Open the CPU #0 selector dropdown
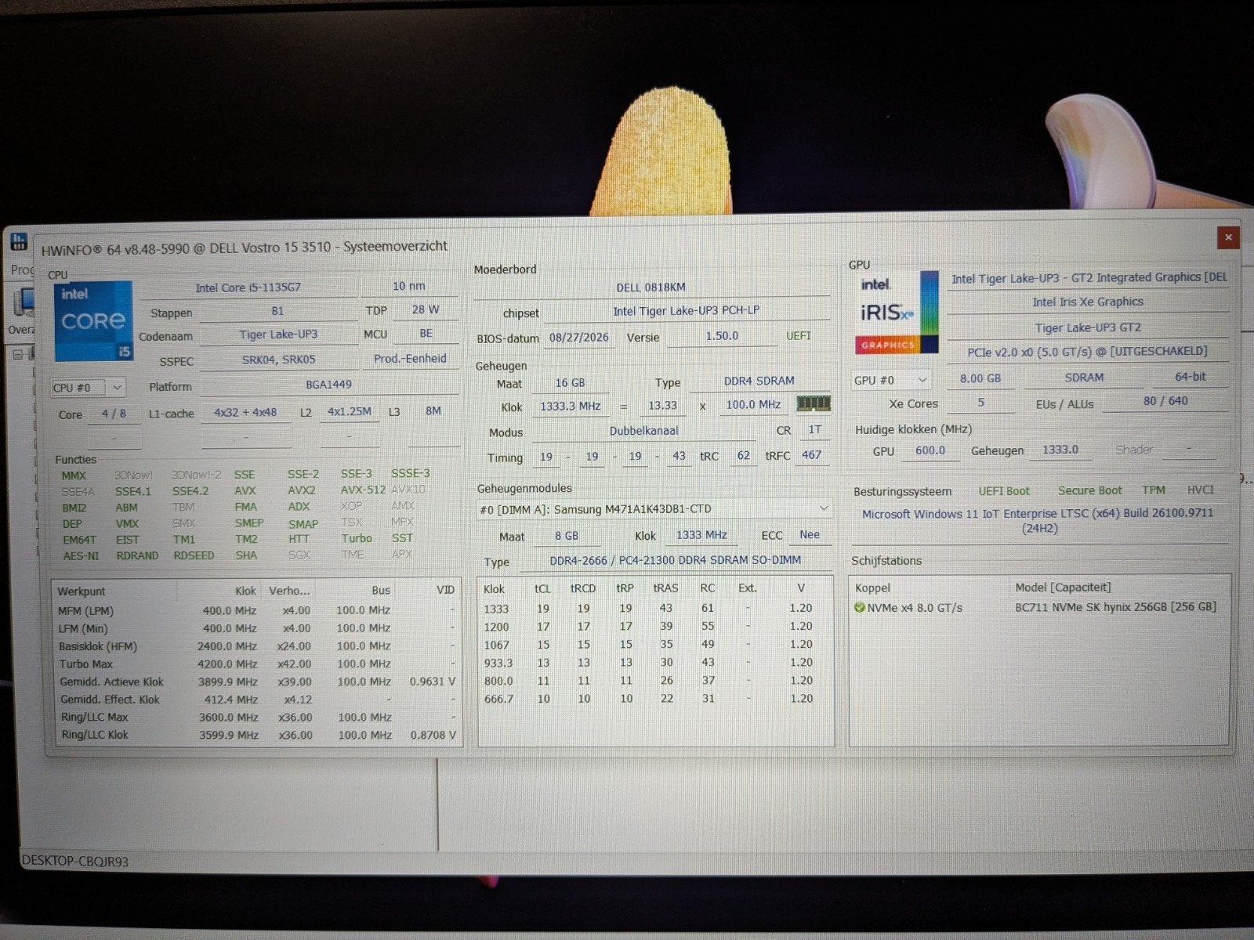The image size is (1254, 940). 88,387
